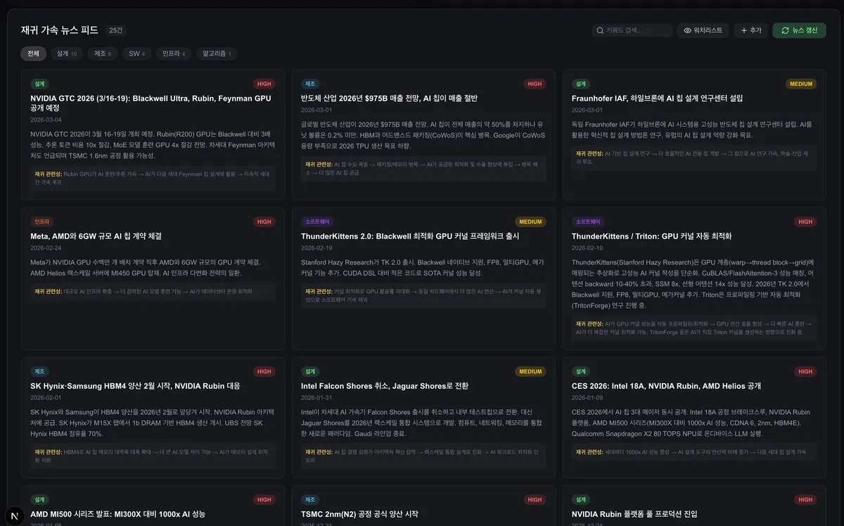Open Meta, AMD와 6GW article title
This screenshot has height=526, width=844.
pyautogui.click(x=96, y=236)
